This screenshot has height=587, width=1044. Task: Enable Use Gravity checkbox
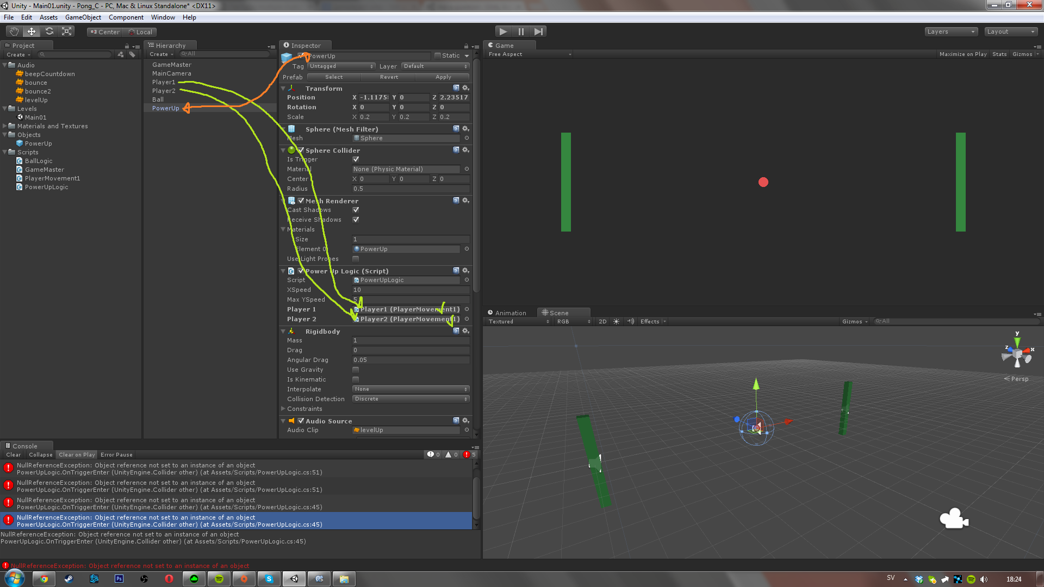point(356,370)
